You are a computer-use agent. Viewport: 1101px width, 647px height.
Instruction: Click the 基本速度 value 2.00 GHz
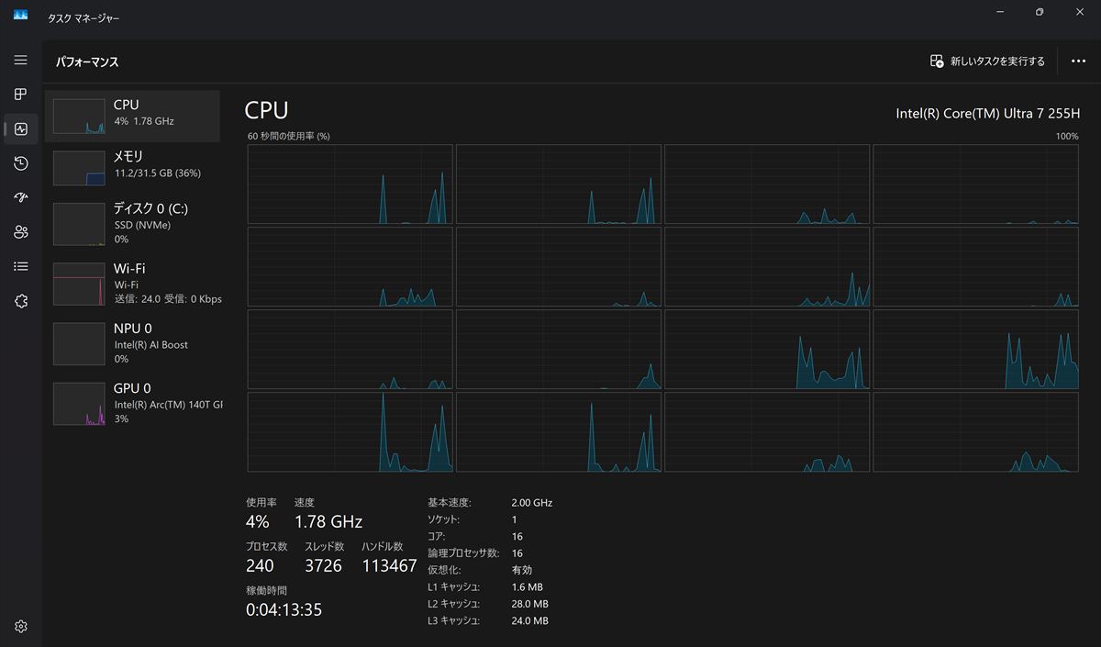click(532, 503)
